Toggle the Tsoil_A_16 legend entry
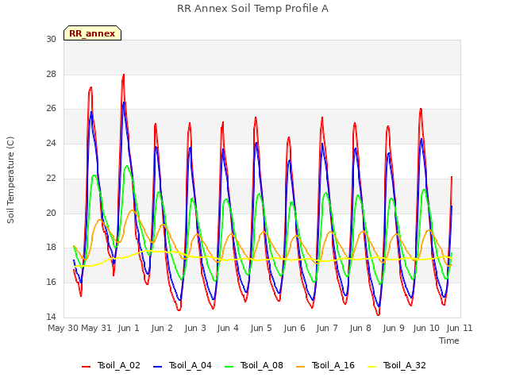Image resolution: width=508 pixels, height=381 pixels. point(325,365)
